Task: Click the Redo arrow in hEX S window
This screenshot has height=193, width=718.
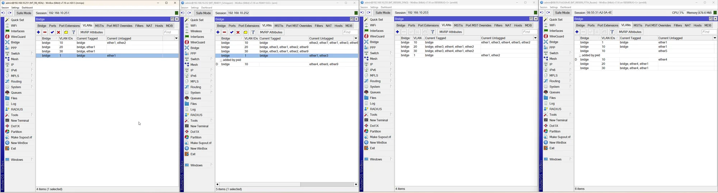Action: tap(10, 13)
